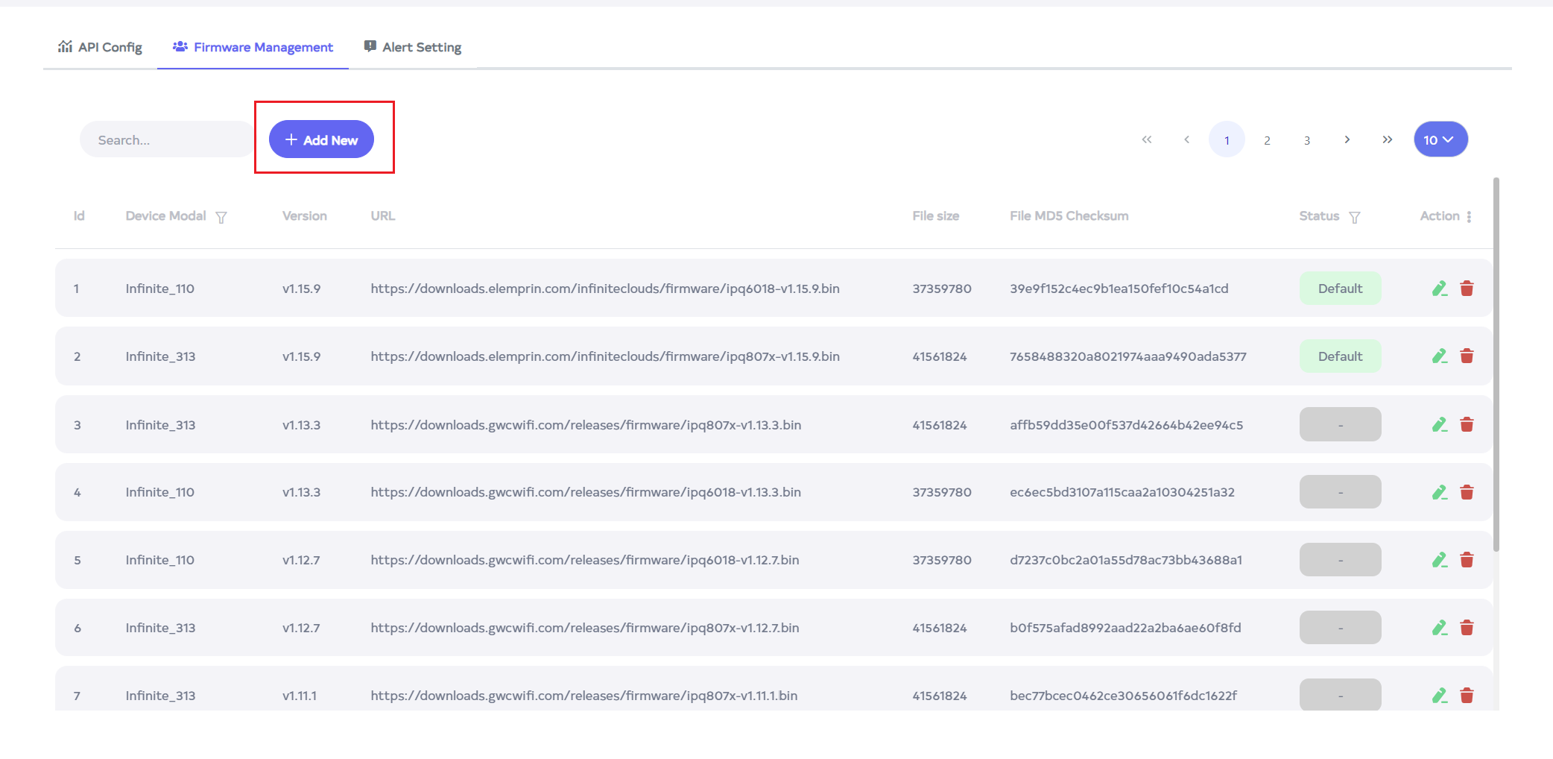Toggle the Default status on row 1
1553x759 pixels.
[x=1340, y=289]
